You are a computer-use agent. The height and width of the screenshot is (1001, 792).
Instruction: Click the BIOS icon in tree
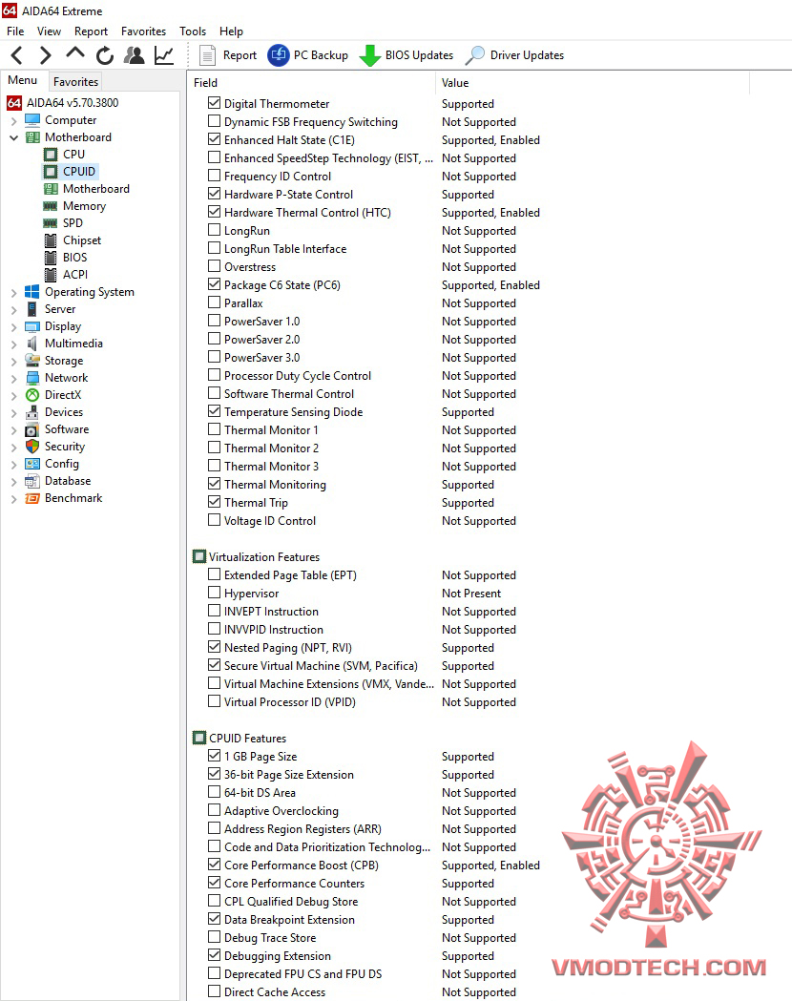pyautogui.click(x=51, y=258)
